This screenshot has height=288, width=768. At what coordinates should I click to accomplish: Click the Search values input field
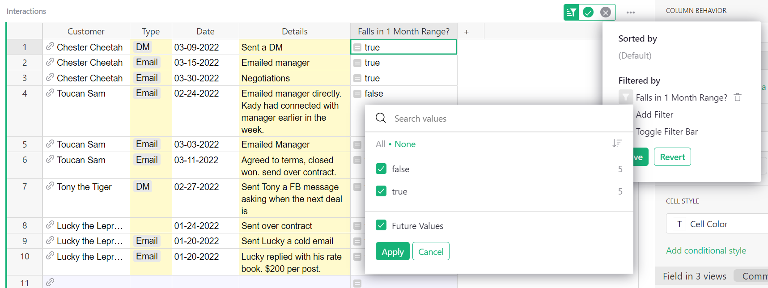(492, 119)
